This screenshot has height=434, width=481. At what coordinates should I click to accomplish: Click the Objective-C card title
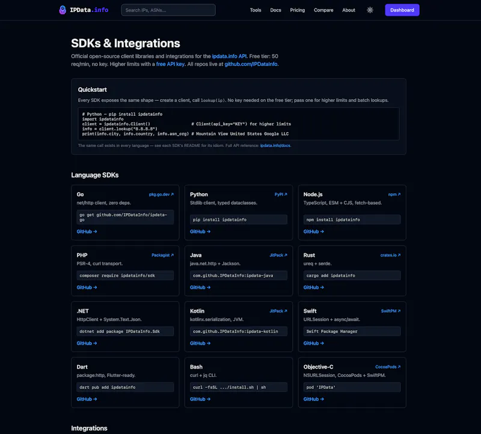point(318,367)
